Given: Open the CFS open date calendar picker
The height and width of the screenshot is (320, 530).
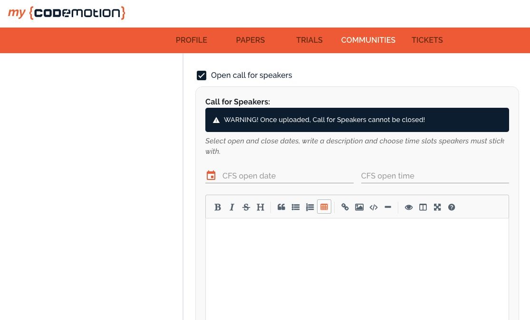Looking at the screenshot, I should tap(211, 175).
